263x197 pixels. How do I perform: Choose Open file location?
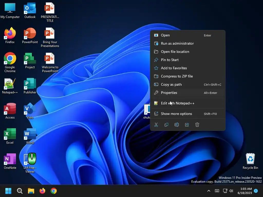click(x=187, y=52)
